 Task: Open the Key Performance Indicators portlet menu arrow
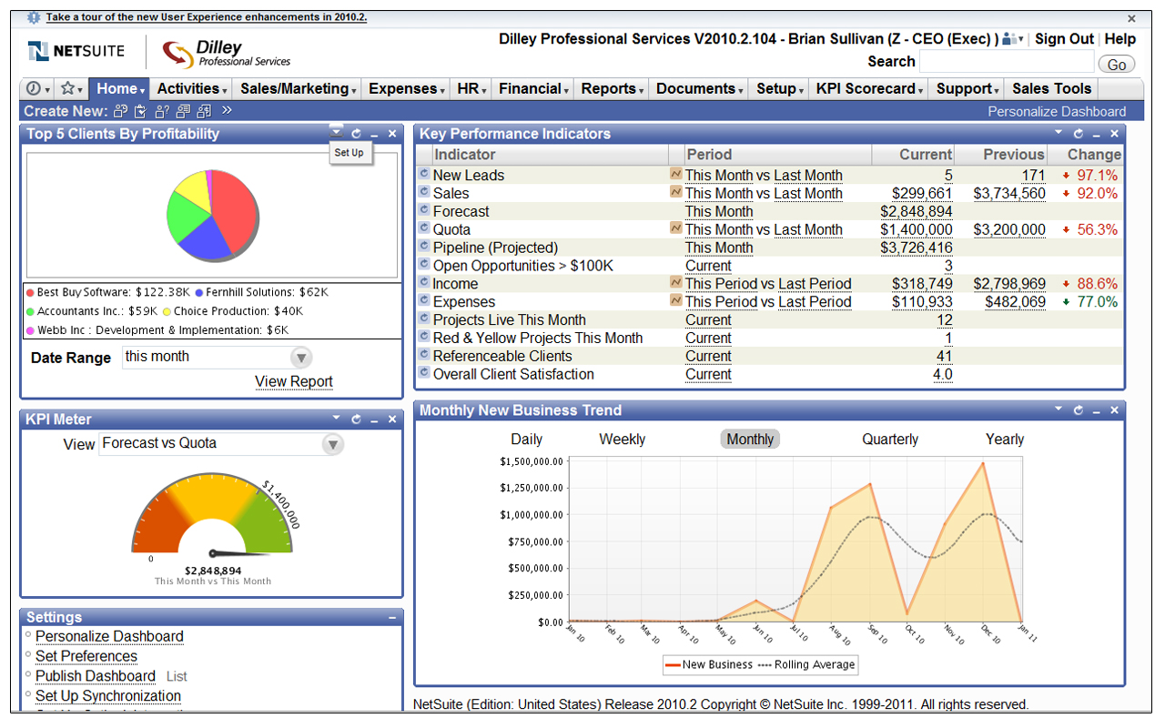tap(1059, 133)
